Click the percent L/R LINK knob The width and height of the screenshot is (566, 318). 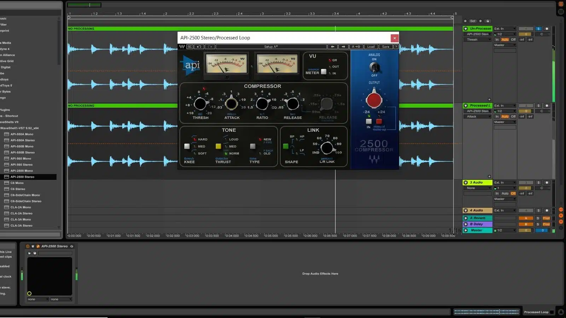coord(327,148)
